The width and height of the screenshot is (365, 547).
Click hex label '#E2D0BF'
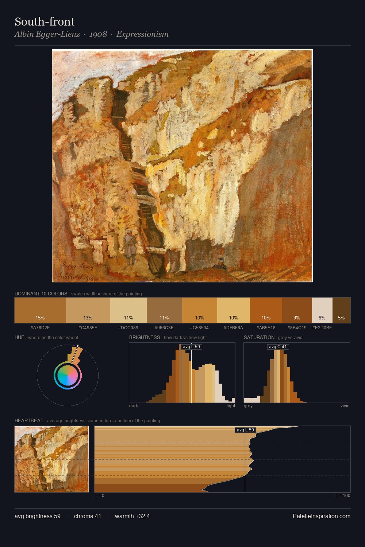pos(322,327)
